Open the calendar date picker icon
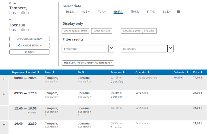The width and height of the screenshot is (207, 134). coord(178,11)
